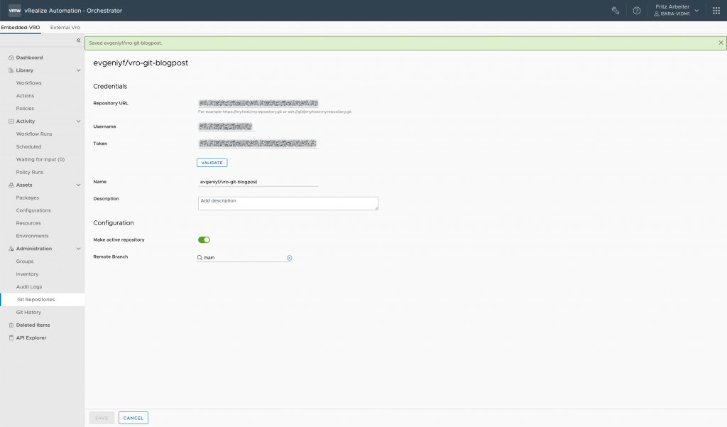727x427 pixels.
Task: Open Inventory in the sidebar
Action: tap(27, 274)
